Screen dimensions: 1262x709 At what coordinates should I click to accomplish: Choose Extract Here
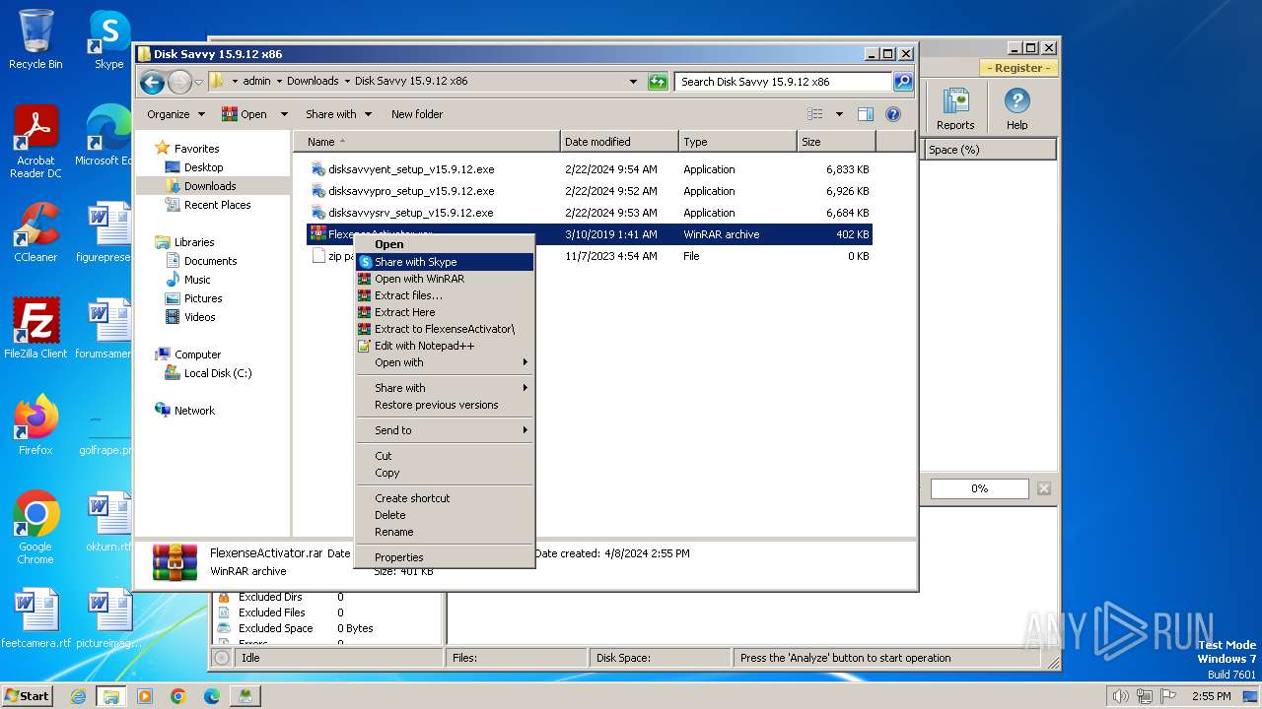(x=445, y=312)
